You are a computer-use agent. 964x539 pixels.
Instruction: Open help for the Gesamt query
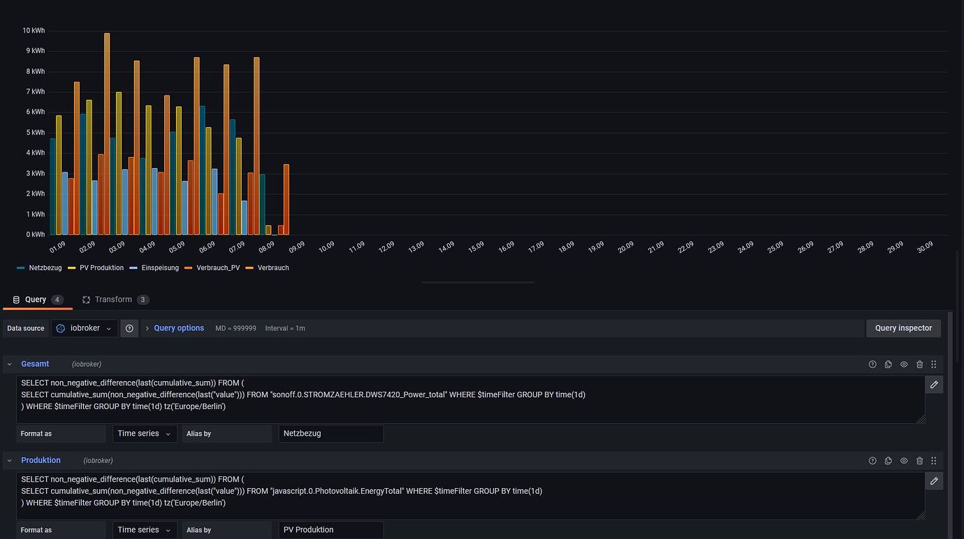[872, 364]
